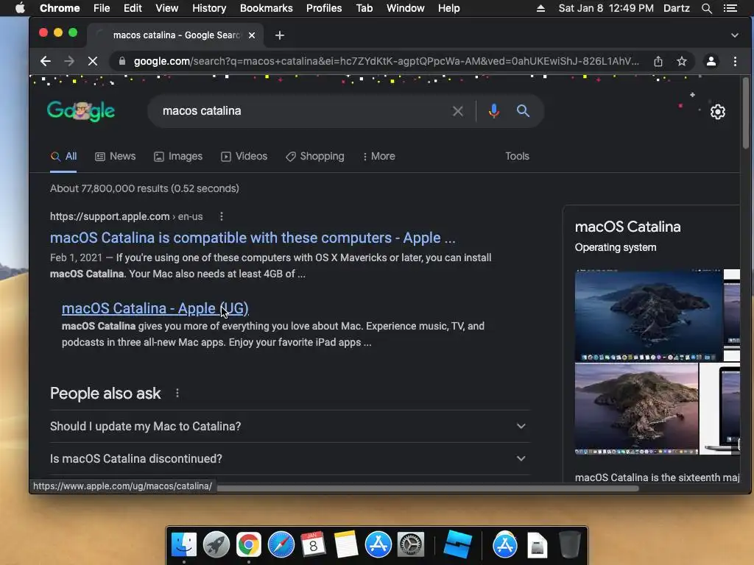Image resolution: width=754 pixels, height=565 pixels.
Task: Open Notes from the Dock
Action: tap(346, 545)
